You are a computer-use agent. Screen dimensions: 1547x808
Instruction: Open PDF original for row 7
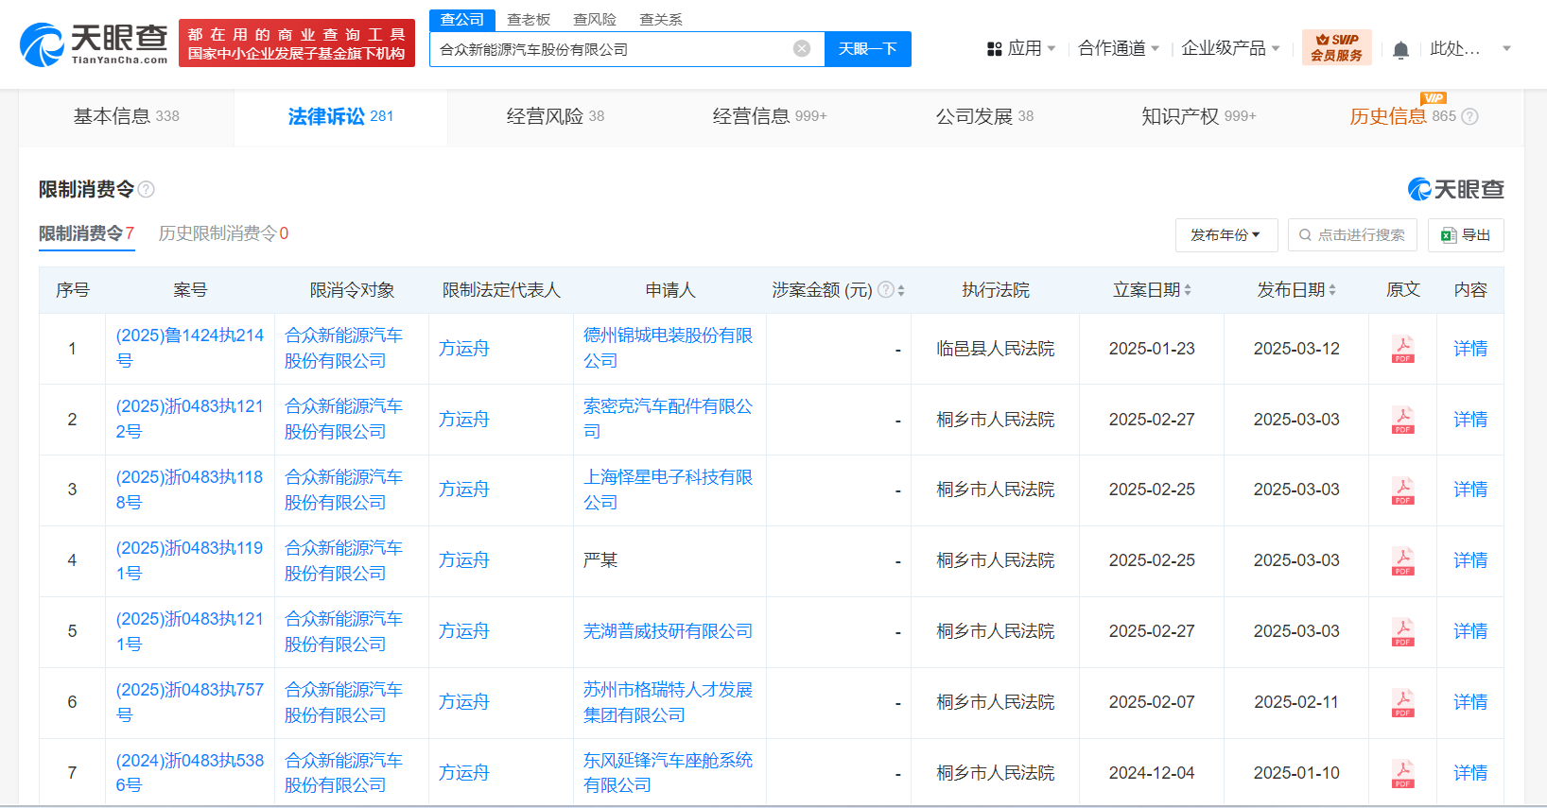(x=1402, y=773)
